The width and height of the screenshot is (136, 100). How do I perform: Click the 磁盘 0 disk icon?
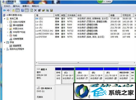tap(38, 69)
